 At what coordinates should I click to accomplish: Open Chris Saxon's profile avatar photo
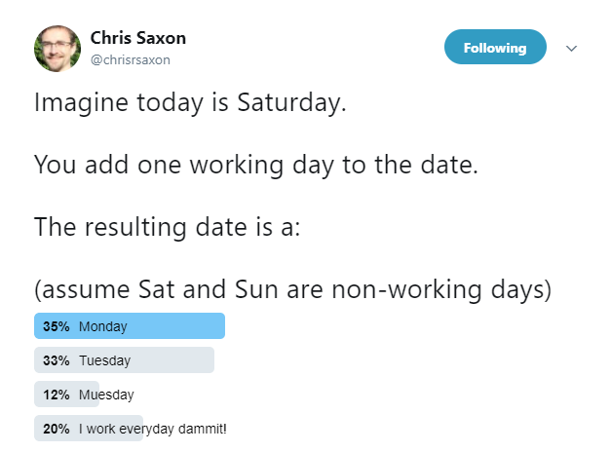[x=57, y=48]
